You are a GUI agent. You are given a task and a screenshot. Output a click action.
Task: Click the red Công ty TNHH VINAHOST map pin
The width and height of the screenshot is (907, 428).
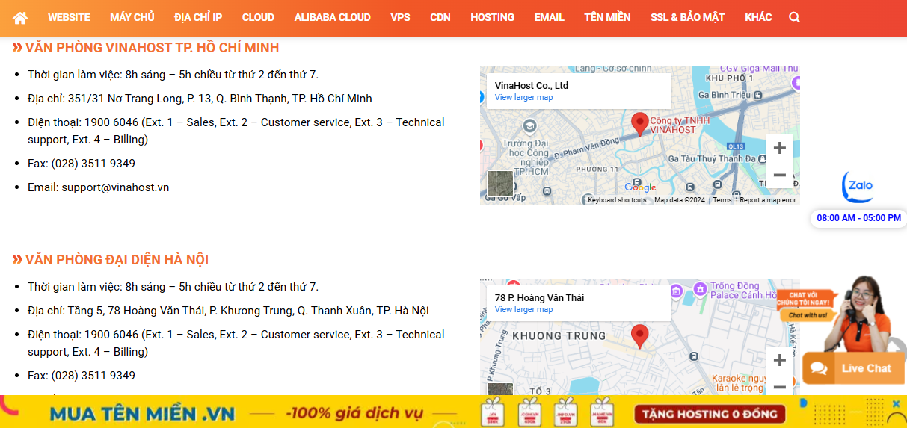point(639,124)
